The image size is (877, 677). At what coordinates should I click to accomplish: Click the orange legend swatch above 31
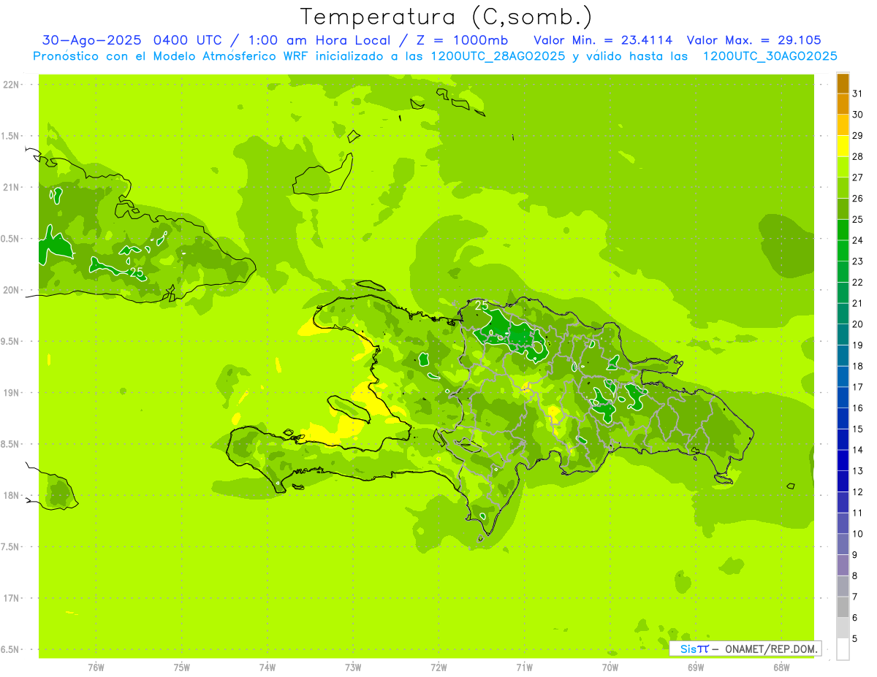tap(843, 83)
